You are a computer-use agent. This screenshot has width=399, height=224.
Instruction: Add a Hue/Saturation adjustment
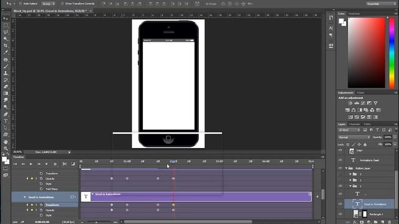pos(347,110)
